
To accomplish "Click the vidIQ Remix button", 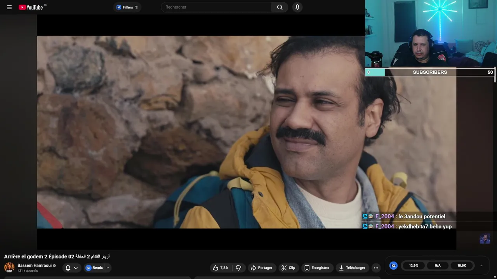I will 94,268.
